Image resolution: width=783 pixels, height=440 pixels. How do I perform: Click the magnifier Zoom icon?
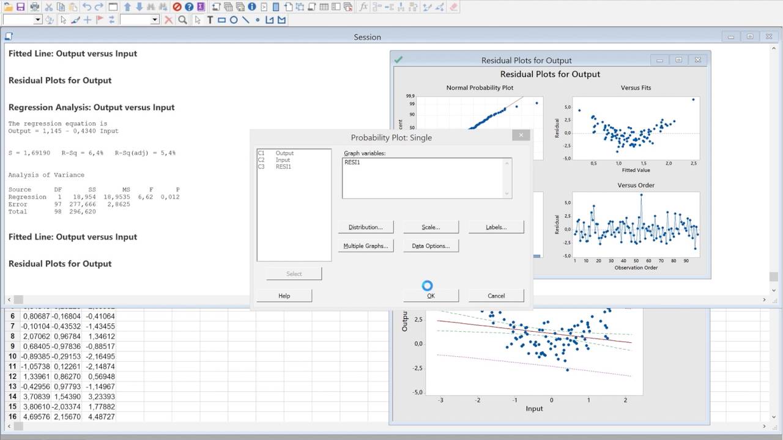[182, 20]
